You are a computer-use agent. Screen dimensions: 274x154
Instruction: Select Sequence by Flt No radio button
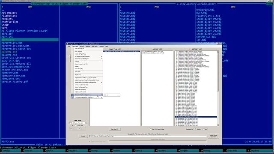pos(195,129)
